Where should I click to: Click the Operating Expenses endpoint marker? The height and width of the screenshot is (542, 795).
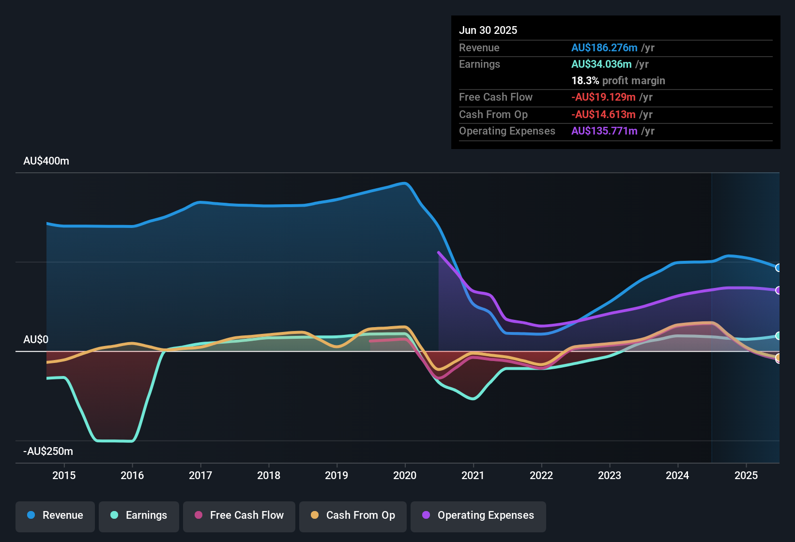coord(779,290)
